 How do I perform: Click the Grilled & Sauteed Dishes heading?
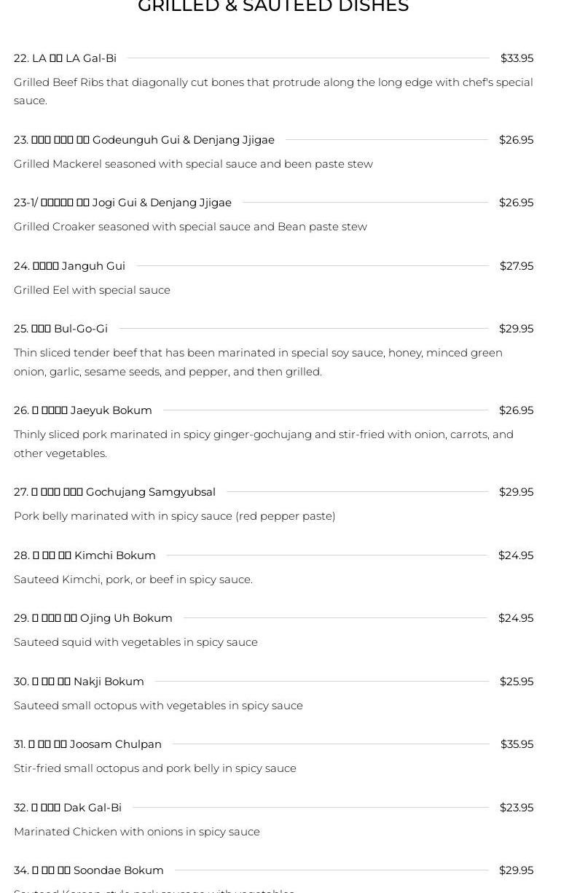(273, 7)
